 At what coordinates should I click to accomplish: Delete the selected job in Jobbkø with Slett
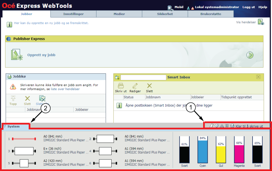pyautogui.click(x=27, y=101)
